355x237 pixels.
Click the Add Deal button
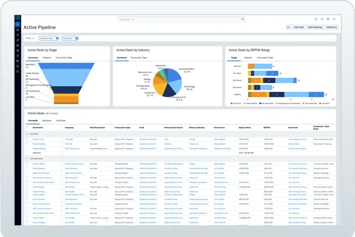[x=299, y=27]
